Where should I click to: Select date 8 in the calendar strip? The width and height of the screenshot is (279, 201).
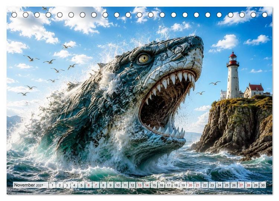103,185
